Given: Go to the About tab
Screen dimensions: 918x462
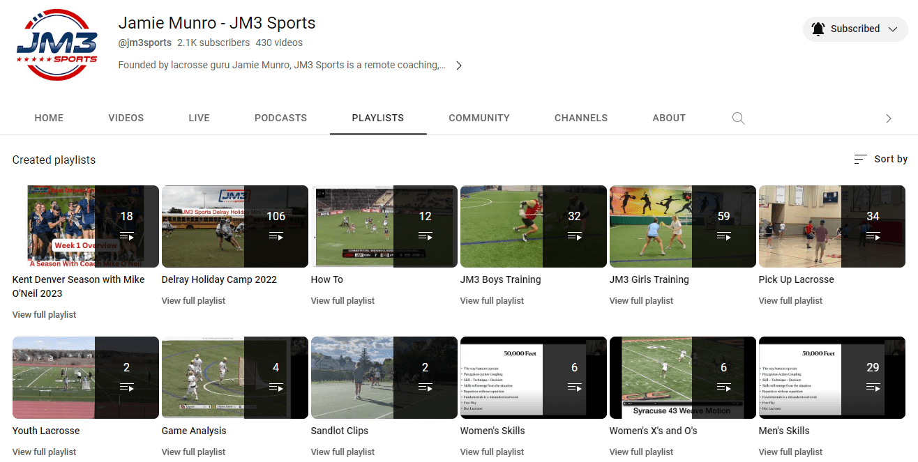Looking at the screenshot, I should coord(668,118).
